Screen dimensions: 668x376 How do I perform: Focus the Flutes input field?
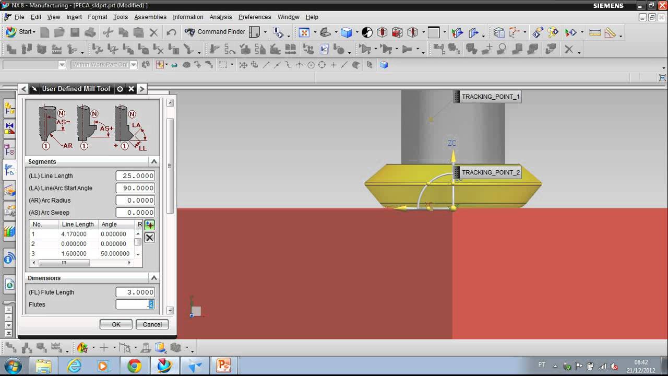pyautogui.click(x=135, y=304)
